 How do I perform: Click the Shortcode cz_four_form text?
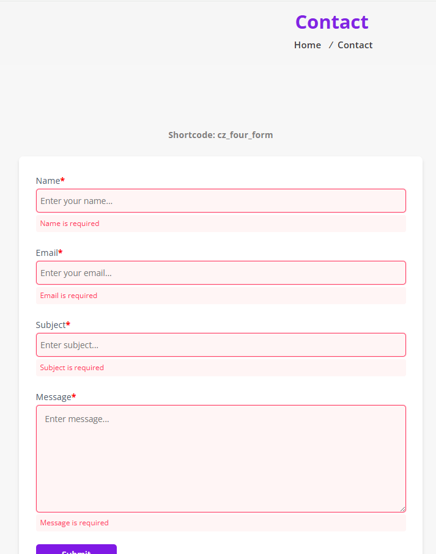point(220,135)
